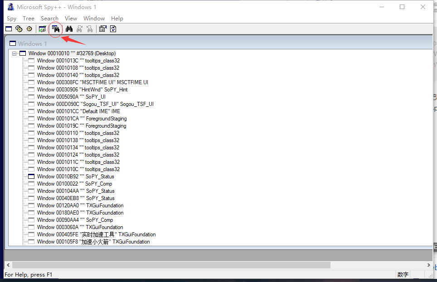Click the Log Messages toolbar icon
This screenshot has height=282, width=437.
pyautogui.click(x=42, y=29)
